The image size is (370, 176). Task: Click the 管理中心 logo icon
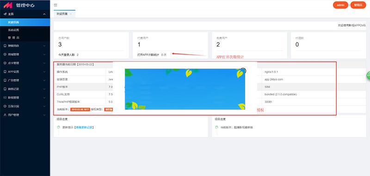point(8,5)
